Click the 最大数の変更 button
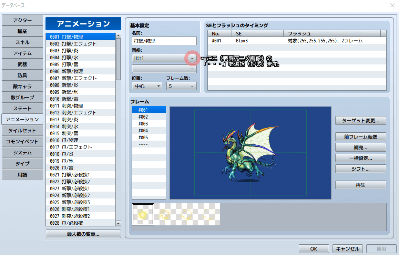The width and height of the screenshot is (399, 255). click(83, 234)
